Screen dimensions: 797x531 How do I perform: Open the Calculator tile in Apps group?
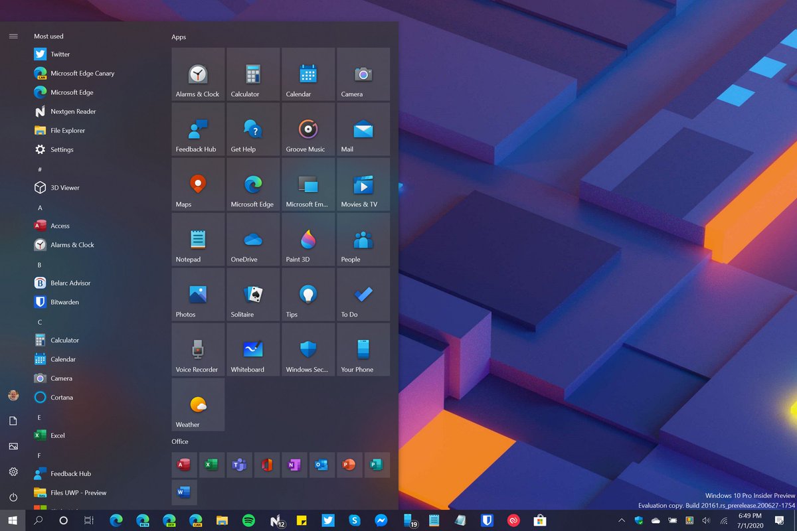(253, 74)
